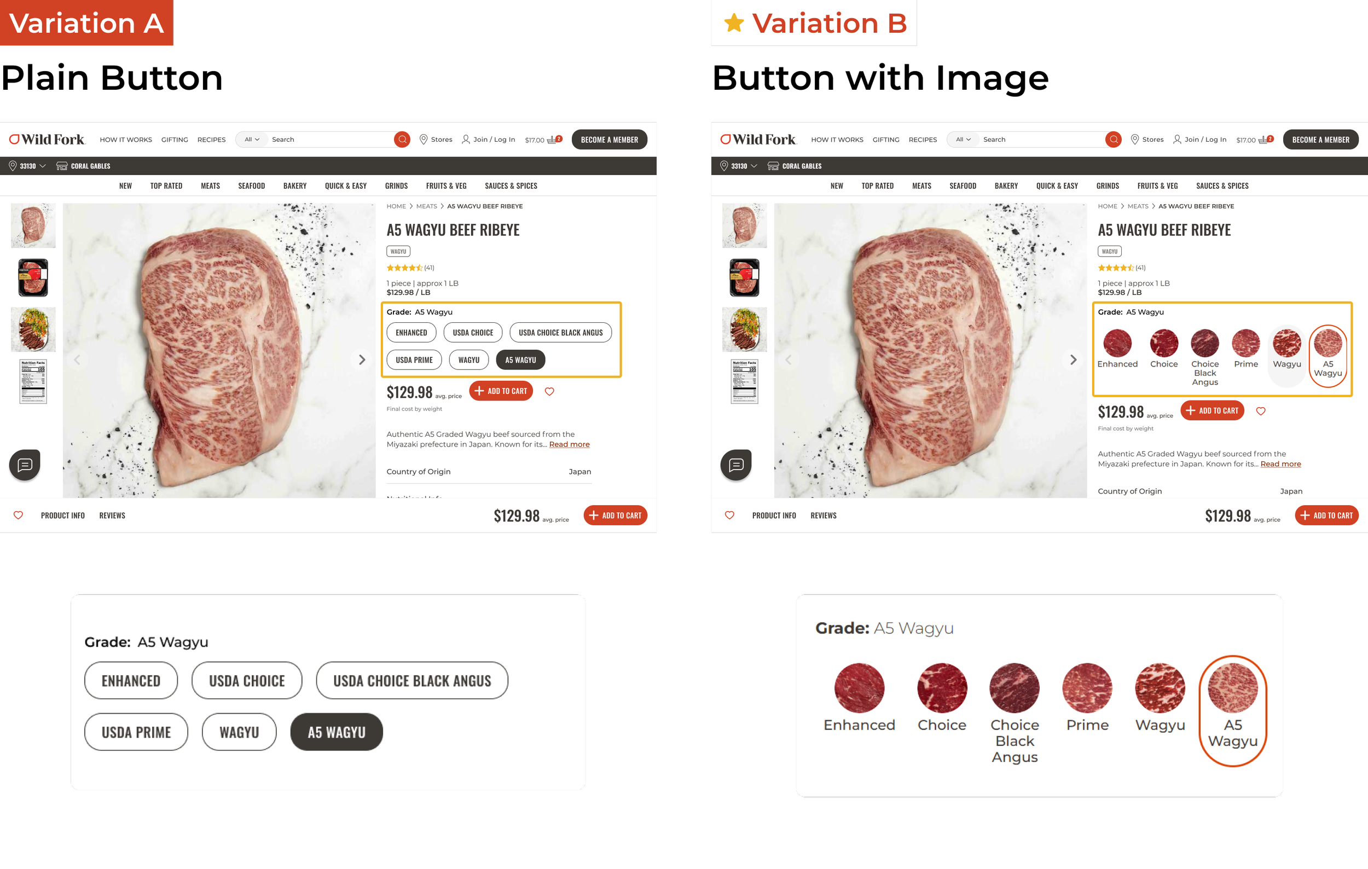Select the USDA Prime grade in Variation A
Screen dimensions: 1368x869
coord(414,360)
